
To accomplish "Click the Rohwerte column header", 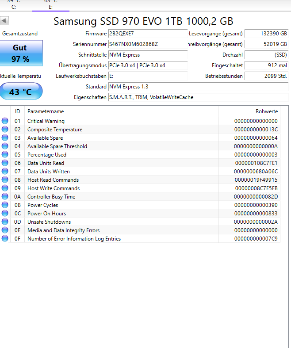I will click(249, 111).
